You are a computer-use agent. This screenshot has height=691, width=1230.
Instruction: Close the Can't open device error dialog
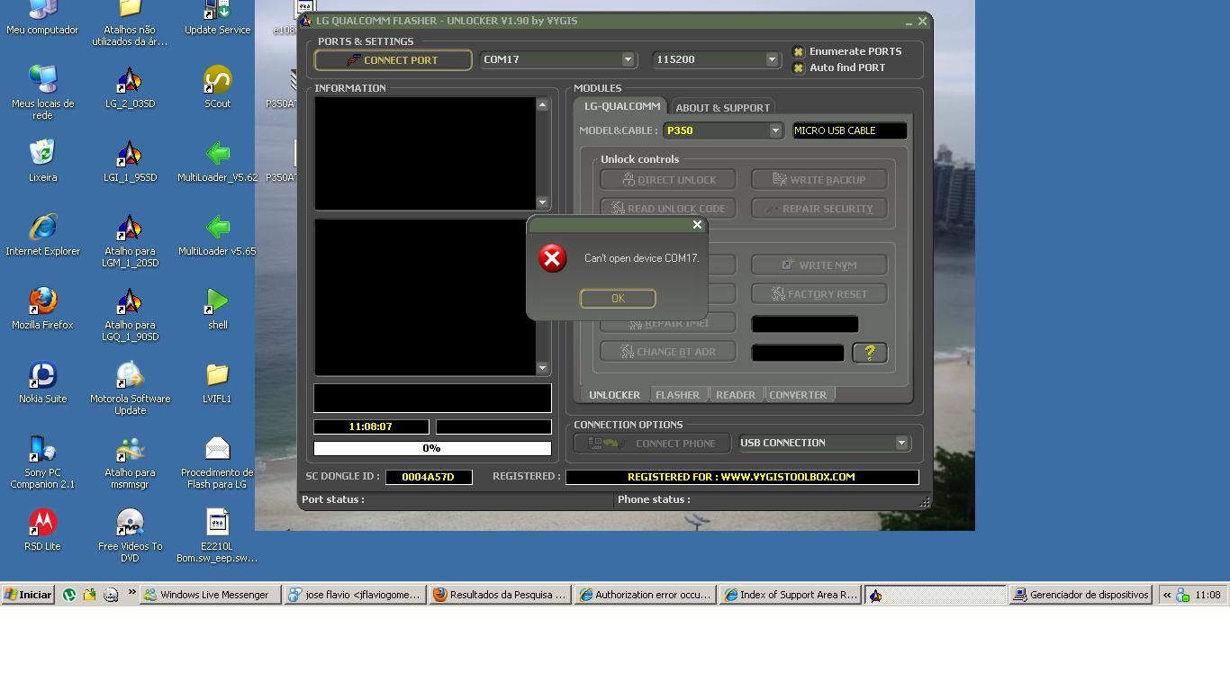click(x=697, y=225)
